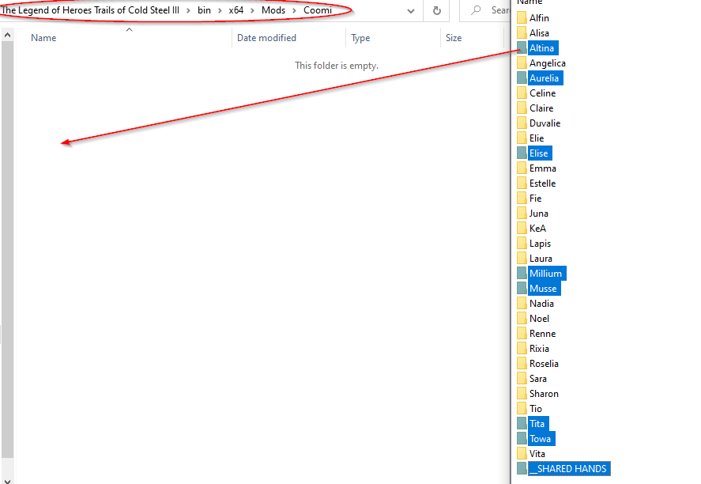Image resolution: width=701 pixels, height=484 pixels.
Task: Click the Millium folder icon
Action: point(522,274)
